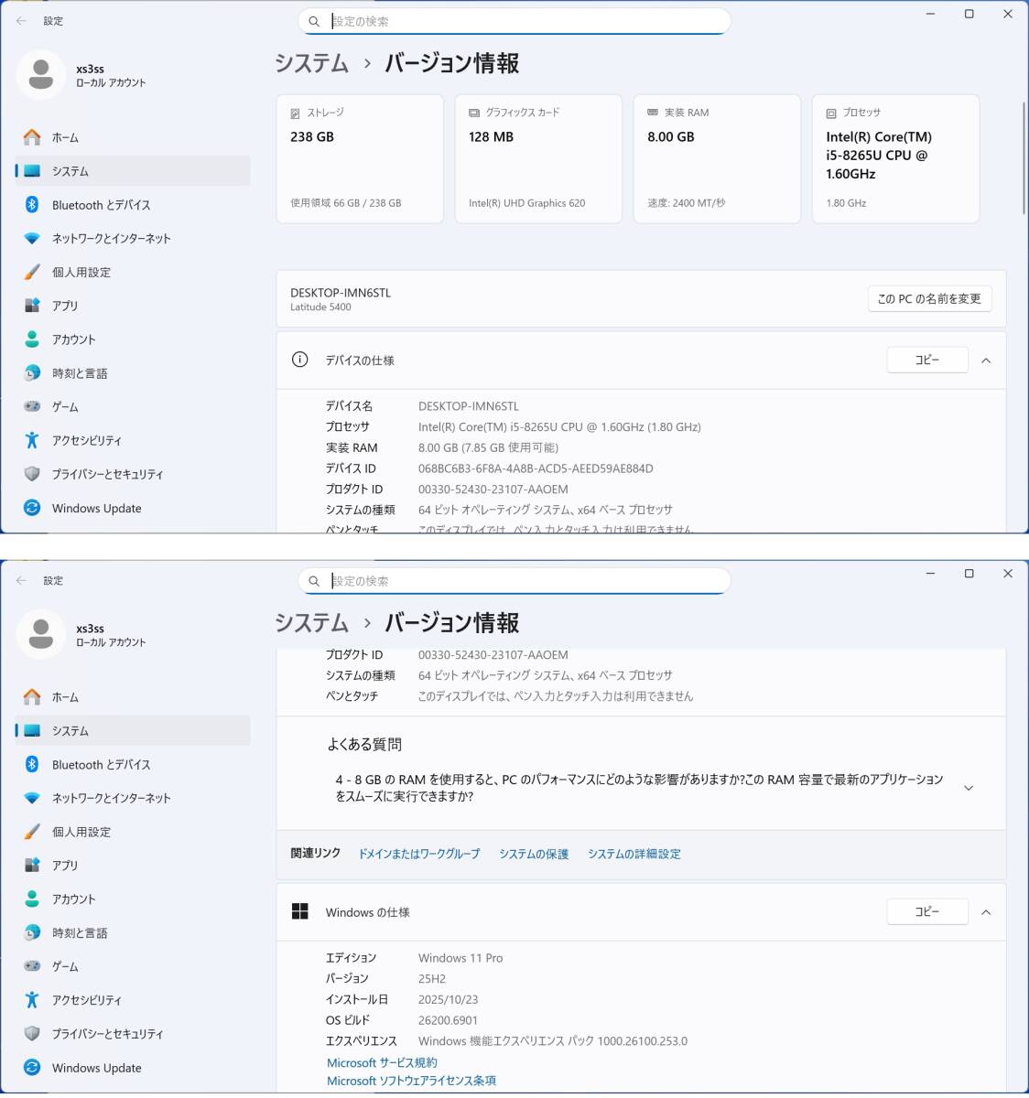Click the アクセシビリティ icon in the lower window
The height and width of the screenshot is (1098, 1029).
32,1000
